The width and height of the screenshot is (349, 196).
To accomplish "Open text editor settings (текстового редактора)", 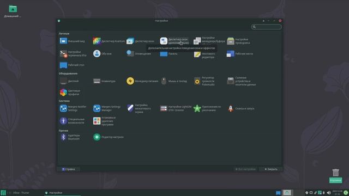I will pos(204,54).
